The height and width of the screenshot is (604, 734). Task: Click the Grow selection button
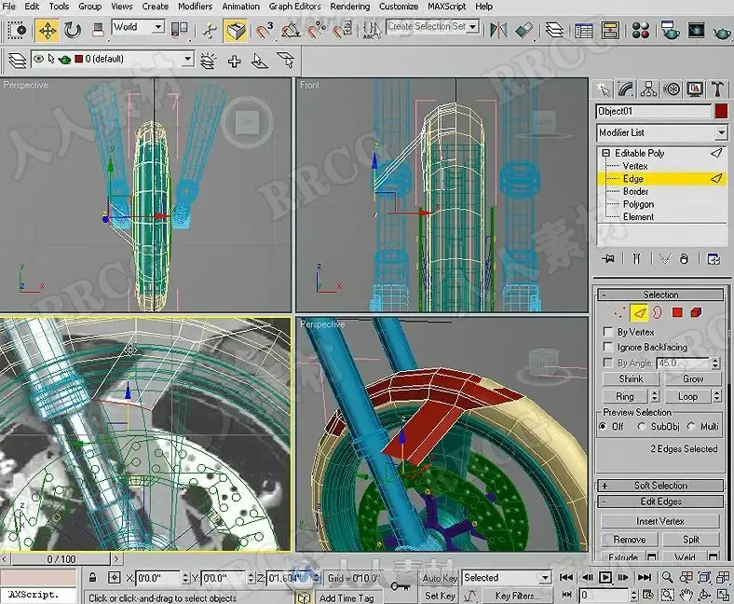tap(692, 379)
